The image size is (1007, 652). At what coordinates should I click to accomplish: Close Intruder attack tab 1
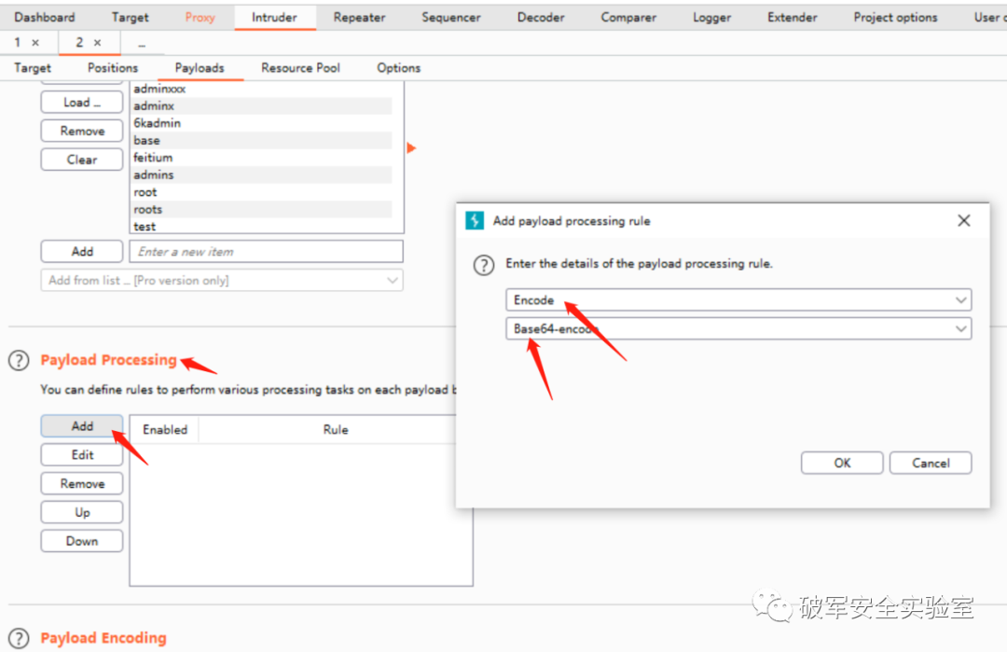click(x=35, y=43)
